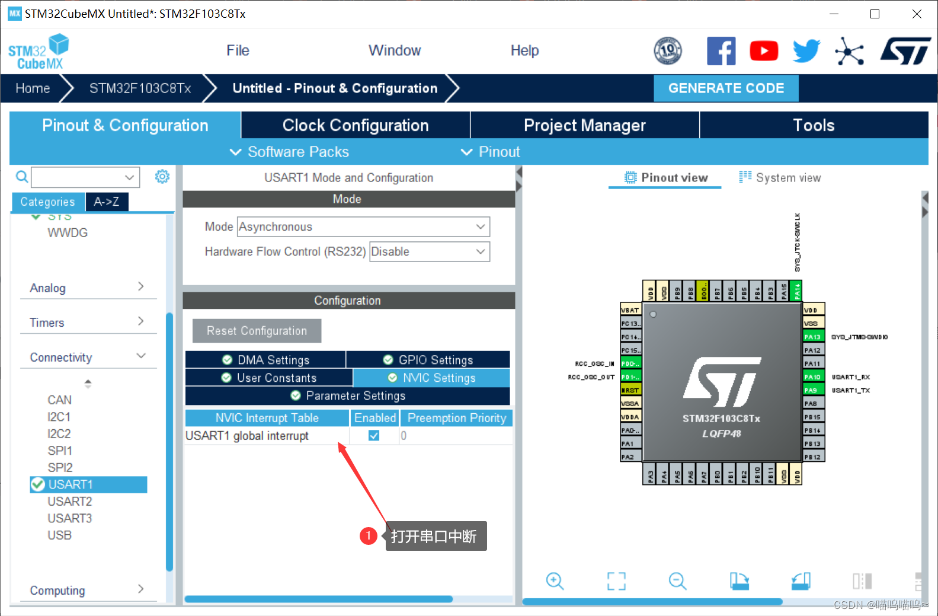Rotate the chip view counter-clockwise
This screenshot has height=616, width=938.
pos(801,581)
